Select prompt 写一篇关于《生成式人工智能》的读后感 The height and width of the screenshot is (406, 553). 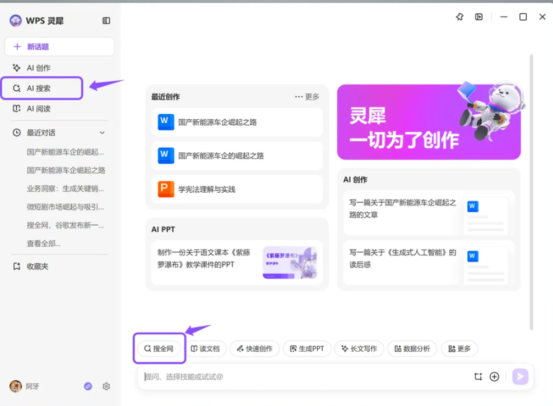click(x=429, y=263)
